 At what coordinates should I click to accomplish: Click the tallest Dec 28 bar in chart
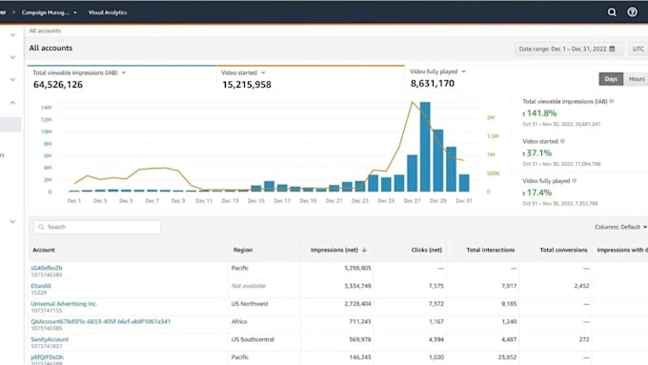425,147
